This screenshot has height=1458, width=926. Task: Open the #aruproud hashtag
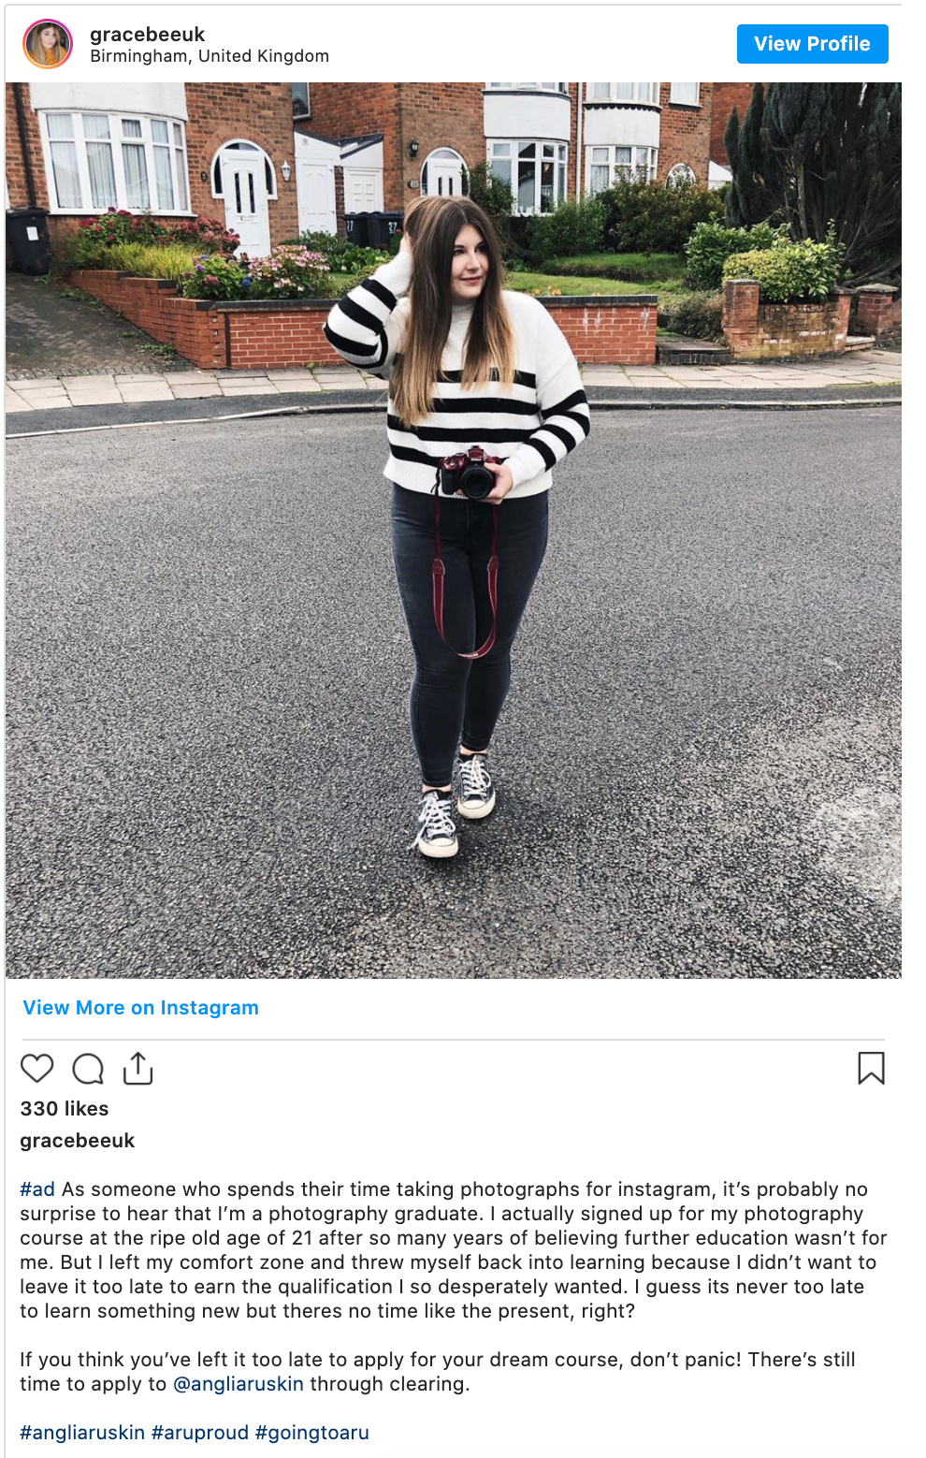pos(200,1433)
